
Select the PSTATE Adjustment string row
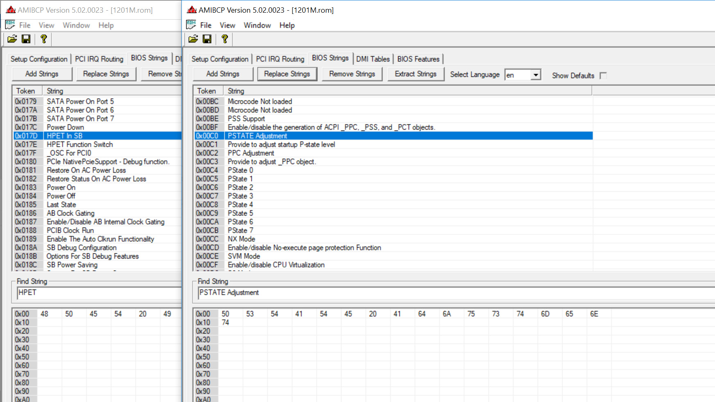click(x=394, y=136)
